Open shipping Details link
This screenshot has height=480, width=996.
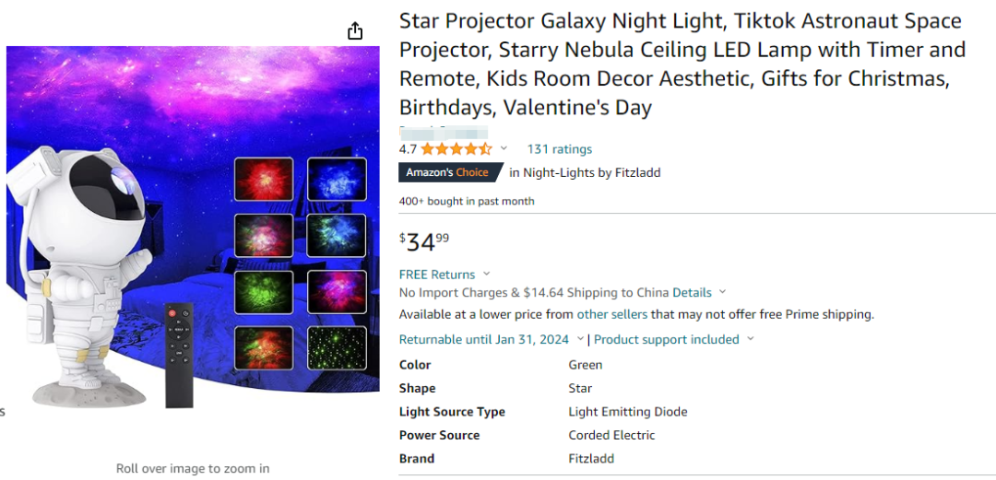coord(692,293)
